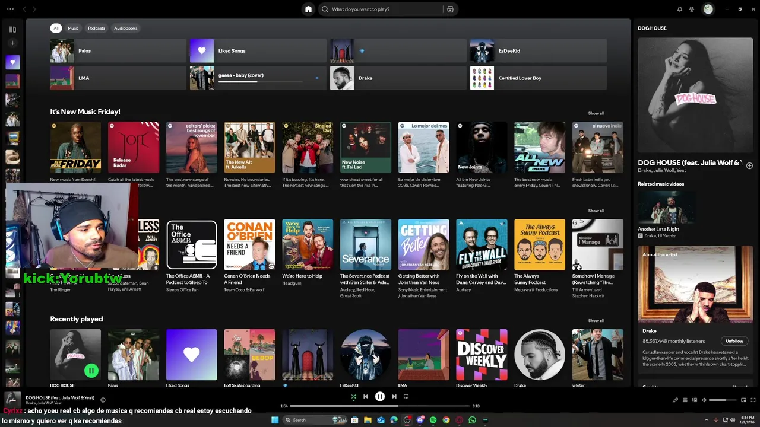Select the Podcasts filter chip
The width and height of the screenshot is (760, 427).
pyautogui.click(x=96, y=28)
